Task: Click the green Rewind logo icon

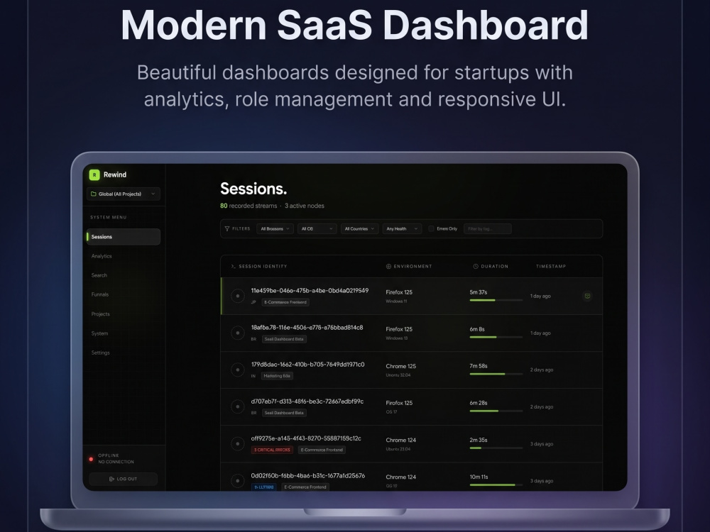Action: click(94, 174)
